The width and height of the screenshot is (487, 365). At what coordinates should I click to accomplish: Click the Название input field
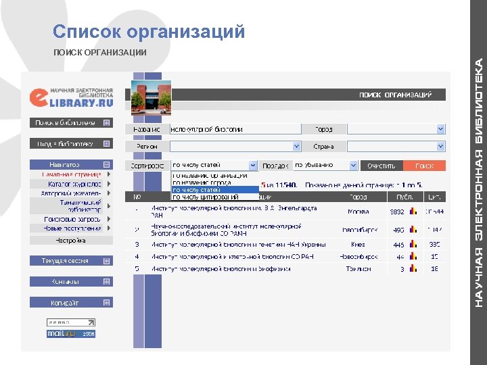pos(235,129)
